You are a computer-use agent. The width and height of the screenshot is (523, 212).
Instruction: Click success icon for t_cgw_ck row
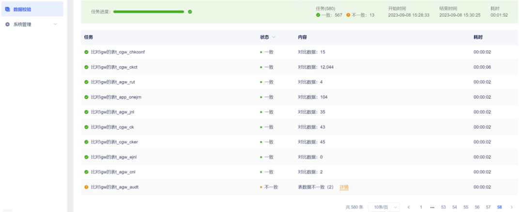pyautogui.click(x=86, y=127)
